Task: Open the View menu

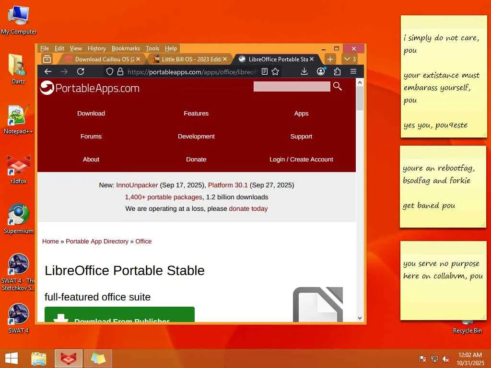Action: pyautogui.click(x=76, y=48)
